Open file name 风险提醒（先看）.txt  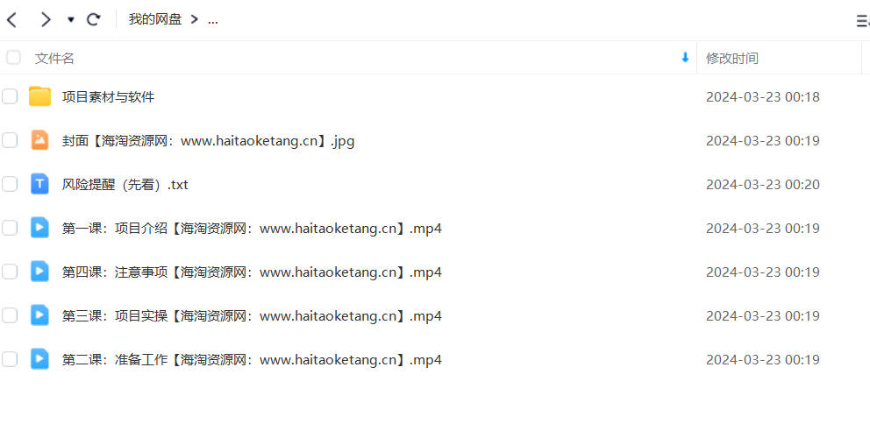[x=125, y=185]
